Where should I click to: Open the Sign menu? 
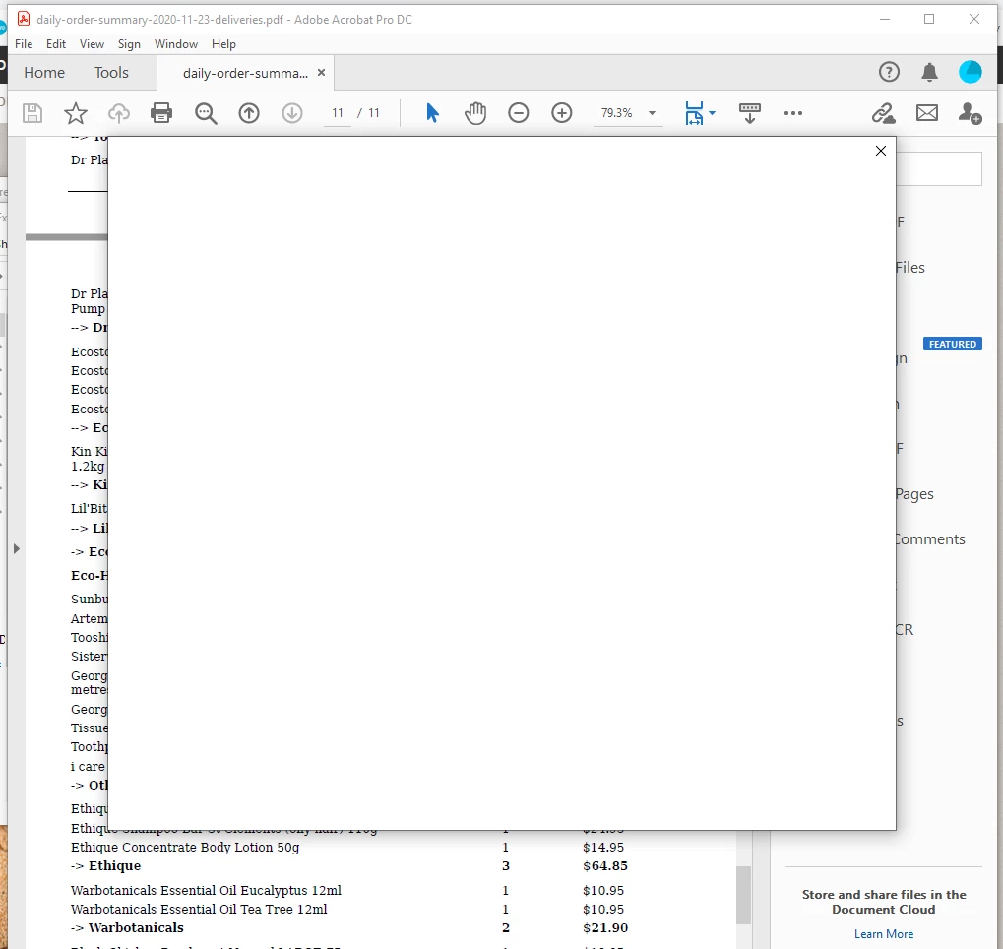click(x=129, y=44)
